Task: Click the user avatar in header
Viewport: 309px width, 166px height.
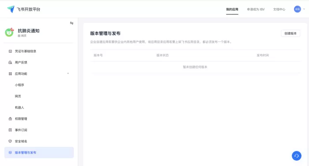Action: point(298,9)
